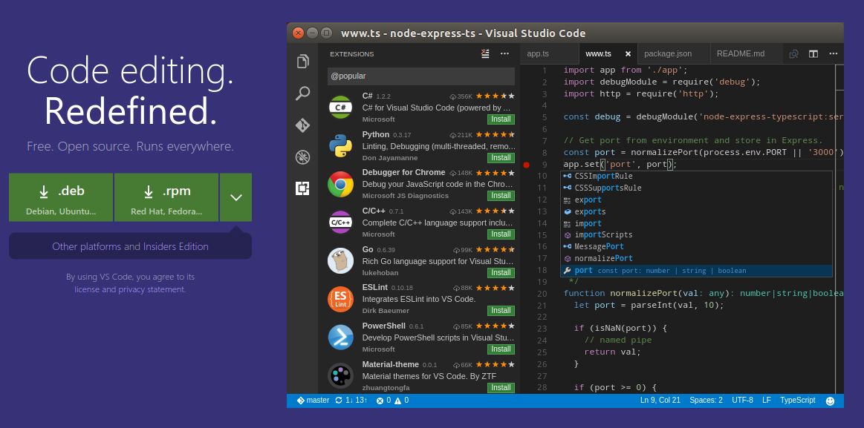Clear the extensions list filter icon

coord(485,53)
